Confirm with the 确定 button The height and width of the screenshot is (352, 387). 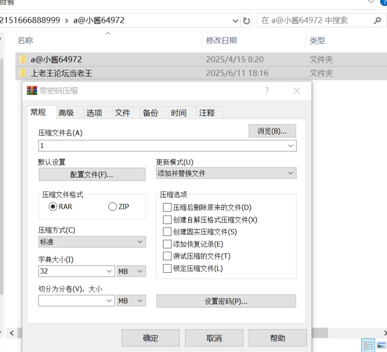[x=150, y=337]
